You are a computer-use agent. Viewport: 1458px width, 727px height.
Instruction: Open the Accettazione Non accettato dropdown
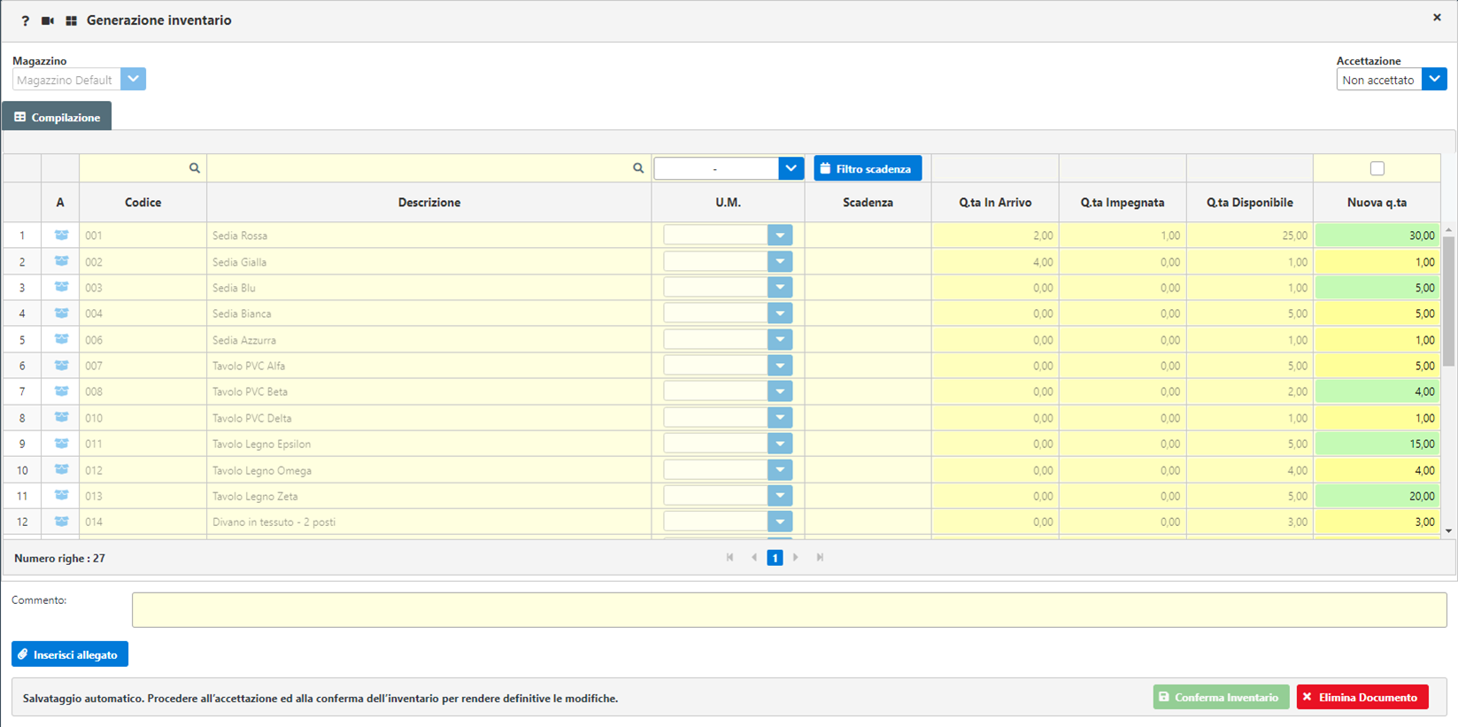[x=1434, y=79]
